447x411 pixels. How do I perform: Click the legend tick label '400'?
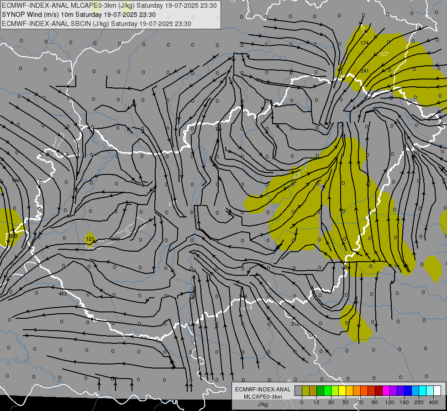click(x=433, y=402)
